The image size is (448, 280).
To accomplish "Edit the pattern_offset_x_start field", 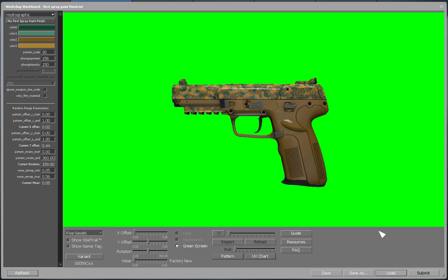I will coord(48,114).
